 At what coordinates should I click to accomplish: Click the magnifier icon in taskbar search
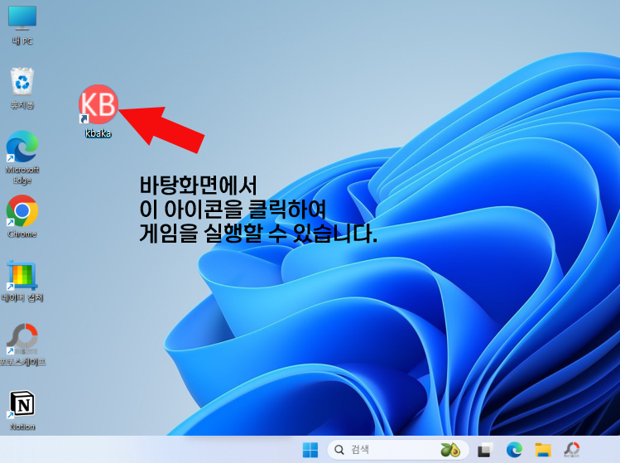(339, 450)
